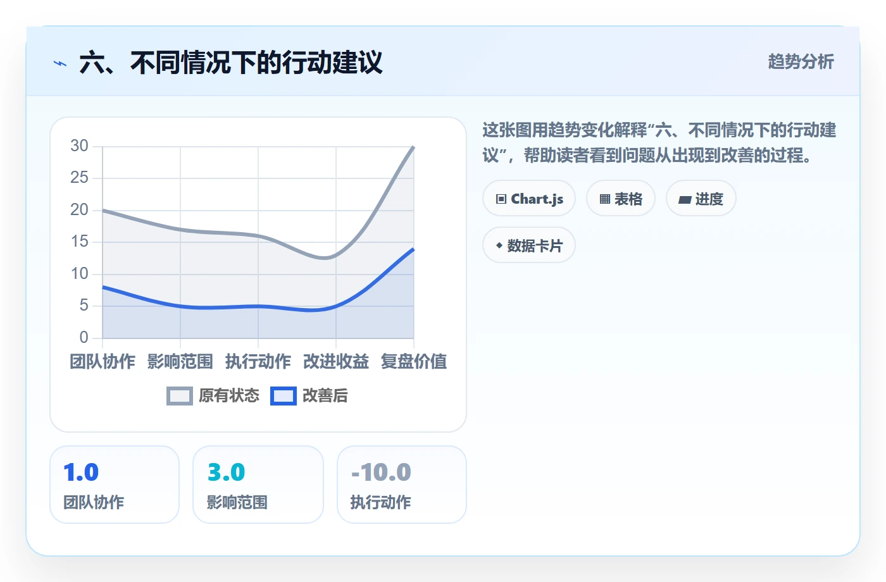The height and width of the screenshot is (582, 886).
Task: Open the 执行动作 -10.0 stat card
Action: pos(402,485)
